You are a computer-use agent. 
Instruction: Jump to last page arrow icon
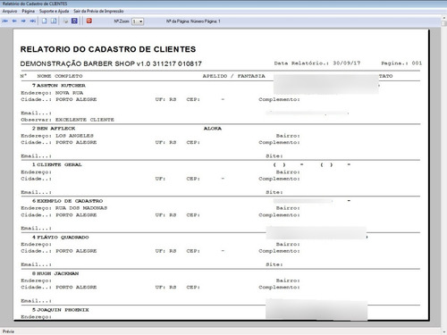(32, 21)
